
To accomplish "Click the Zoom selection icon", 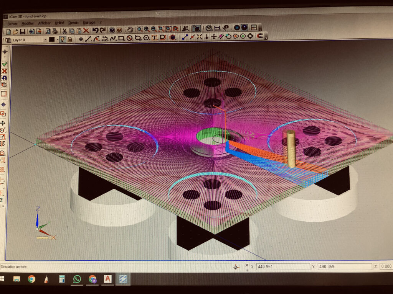I will pyautogui.click(x=168, y=29).
